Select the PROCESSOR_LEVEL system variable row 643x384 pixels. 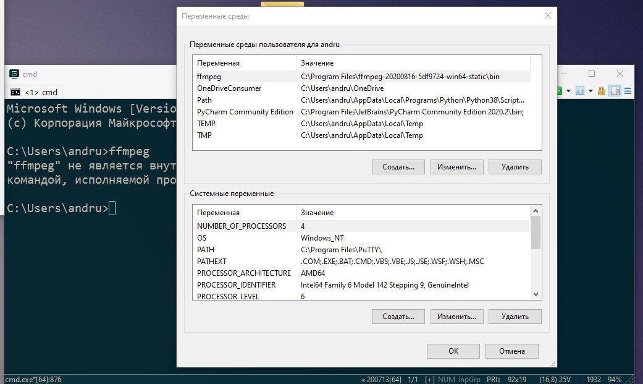[362, 296]
